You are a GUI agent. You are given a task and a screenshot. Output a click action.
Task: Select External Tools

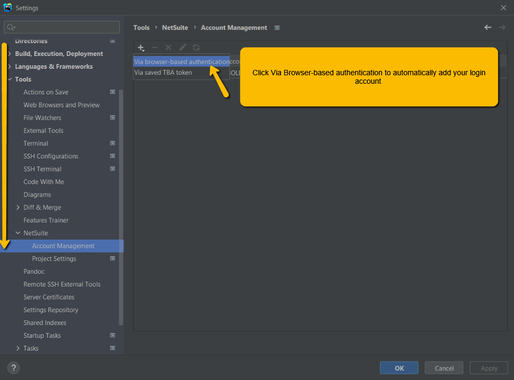coord(43,131)
